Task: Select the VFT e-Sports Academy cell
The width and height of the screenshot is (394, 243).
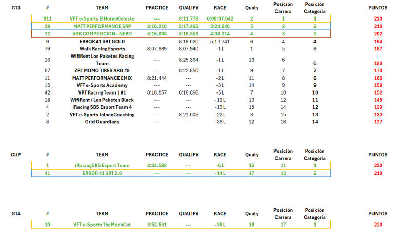Action: (x=102, y=85)
